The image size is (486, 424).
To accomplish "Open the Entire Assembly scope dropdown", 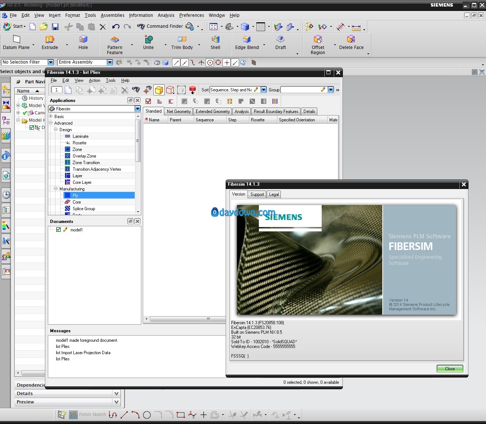I will click(x=110, y=63).
